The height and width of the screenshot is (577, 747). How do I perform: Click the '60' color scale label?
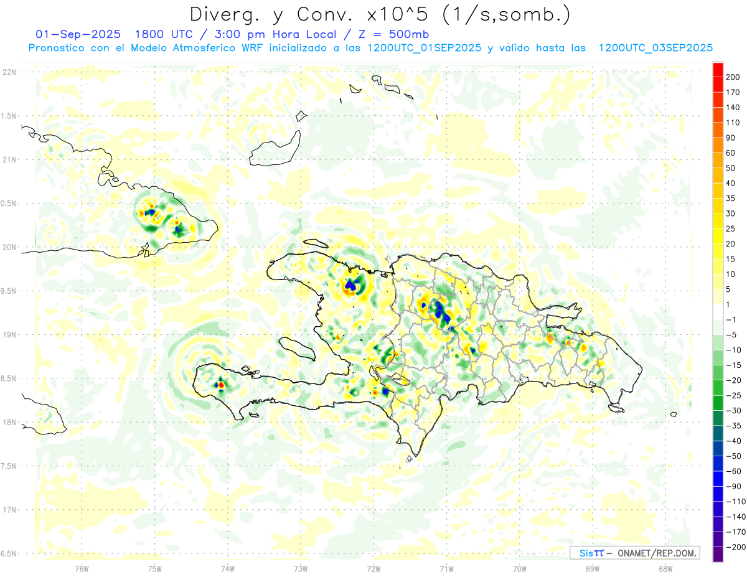pos(730,152)
